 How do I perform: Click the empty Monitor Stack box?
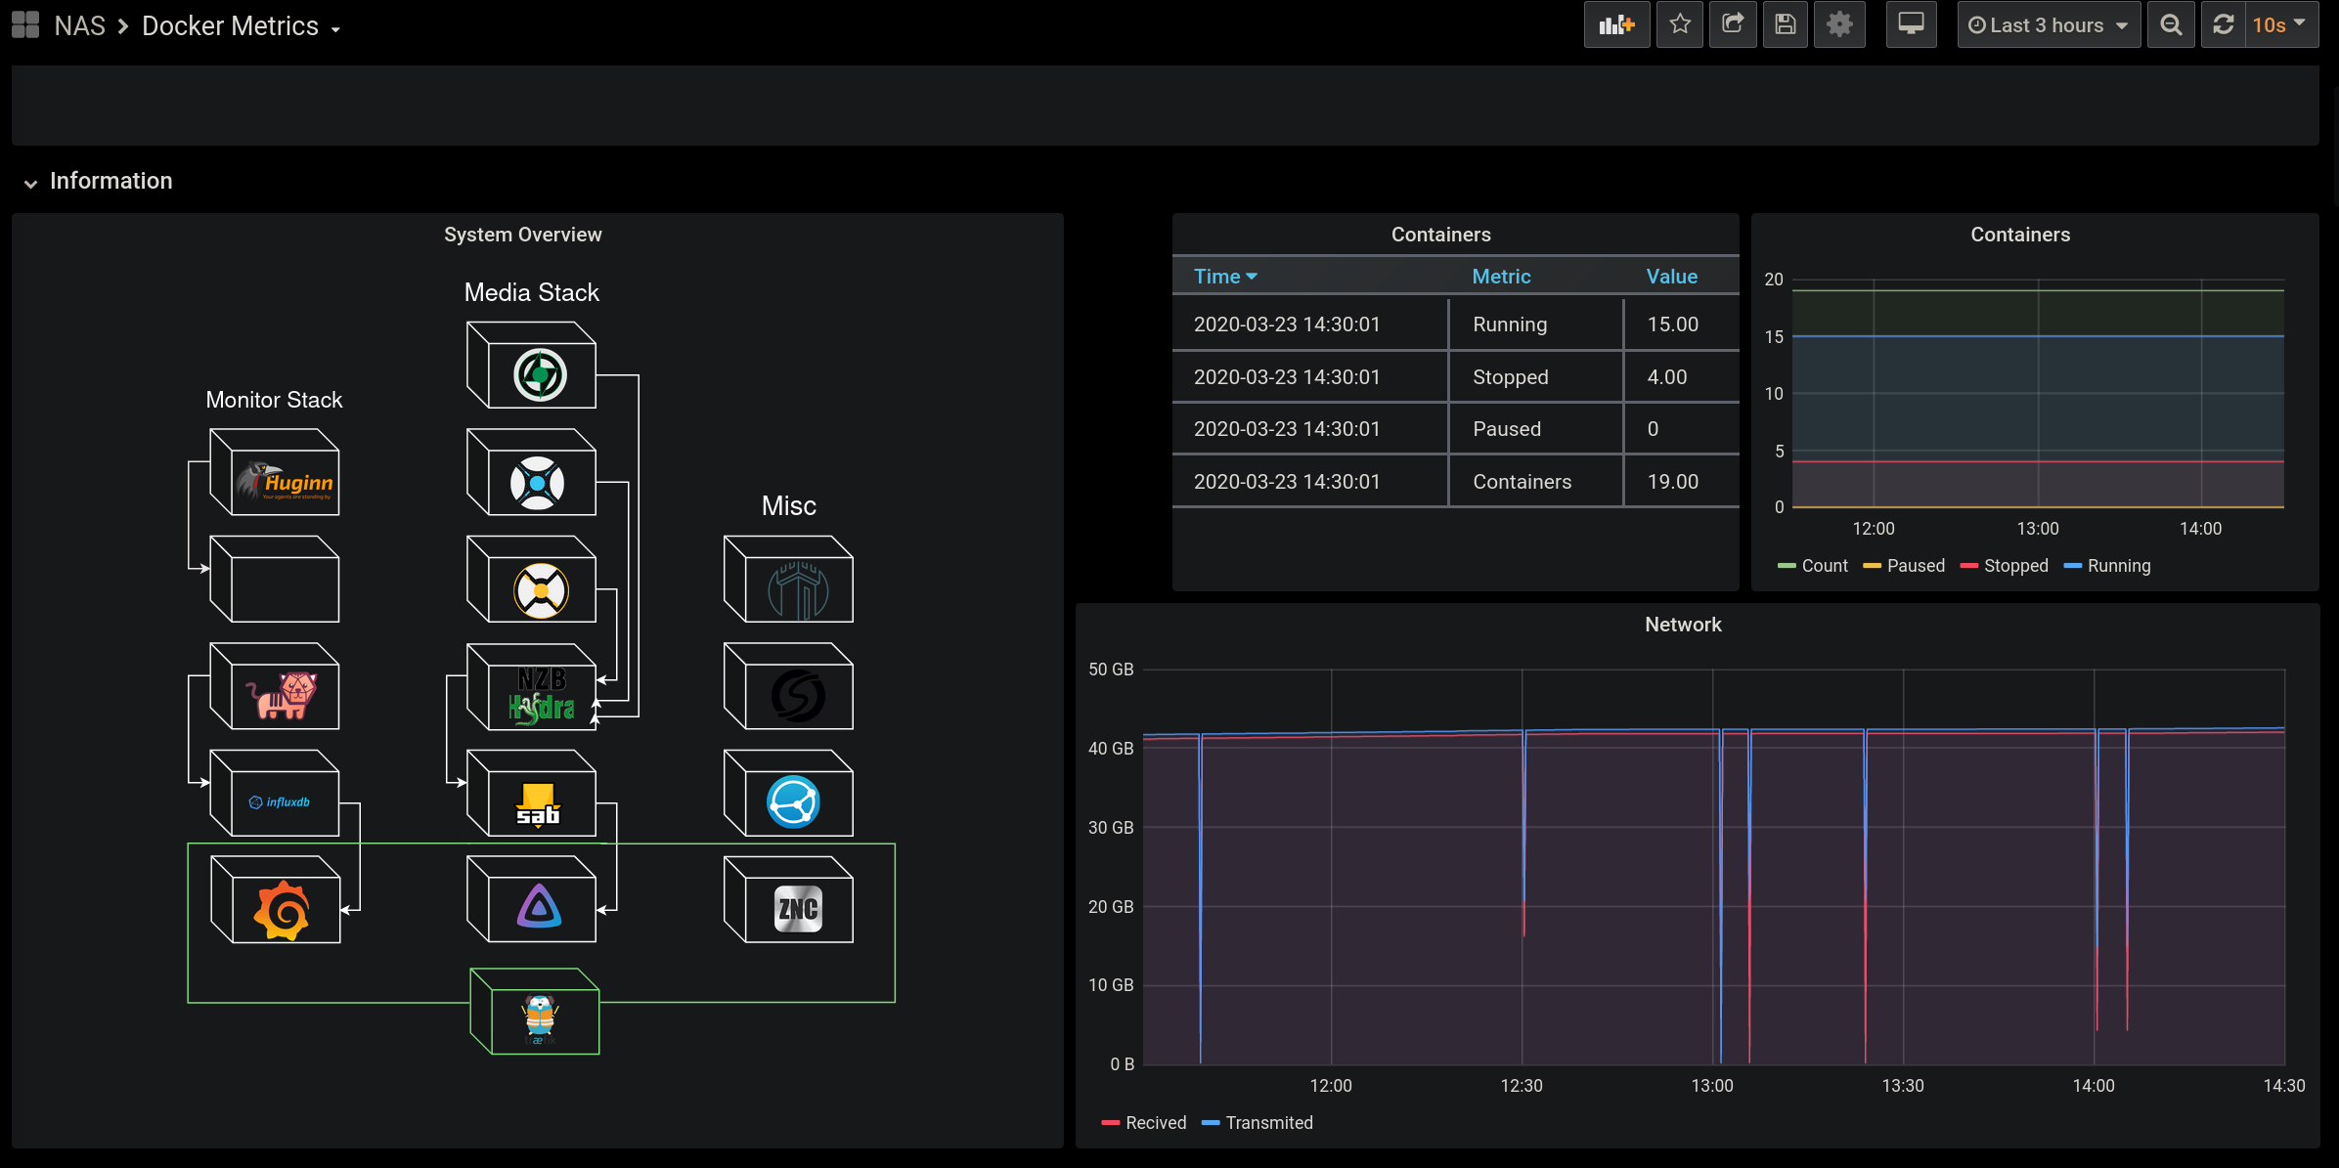pos(275,579)
